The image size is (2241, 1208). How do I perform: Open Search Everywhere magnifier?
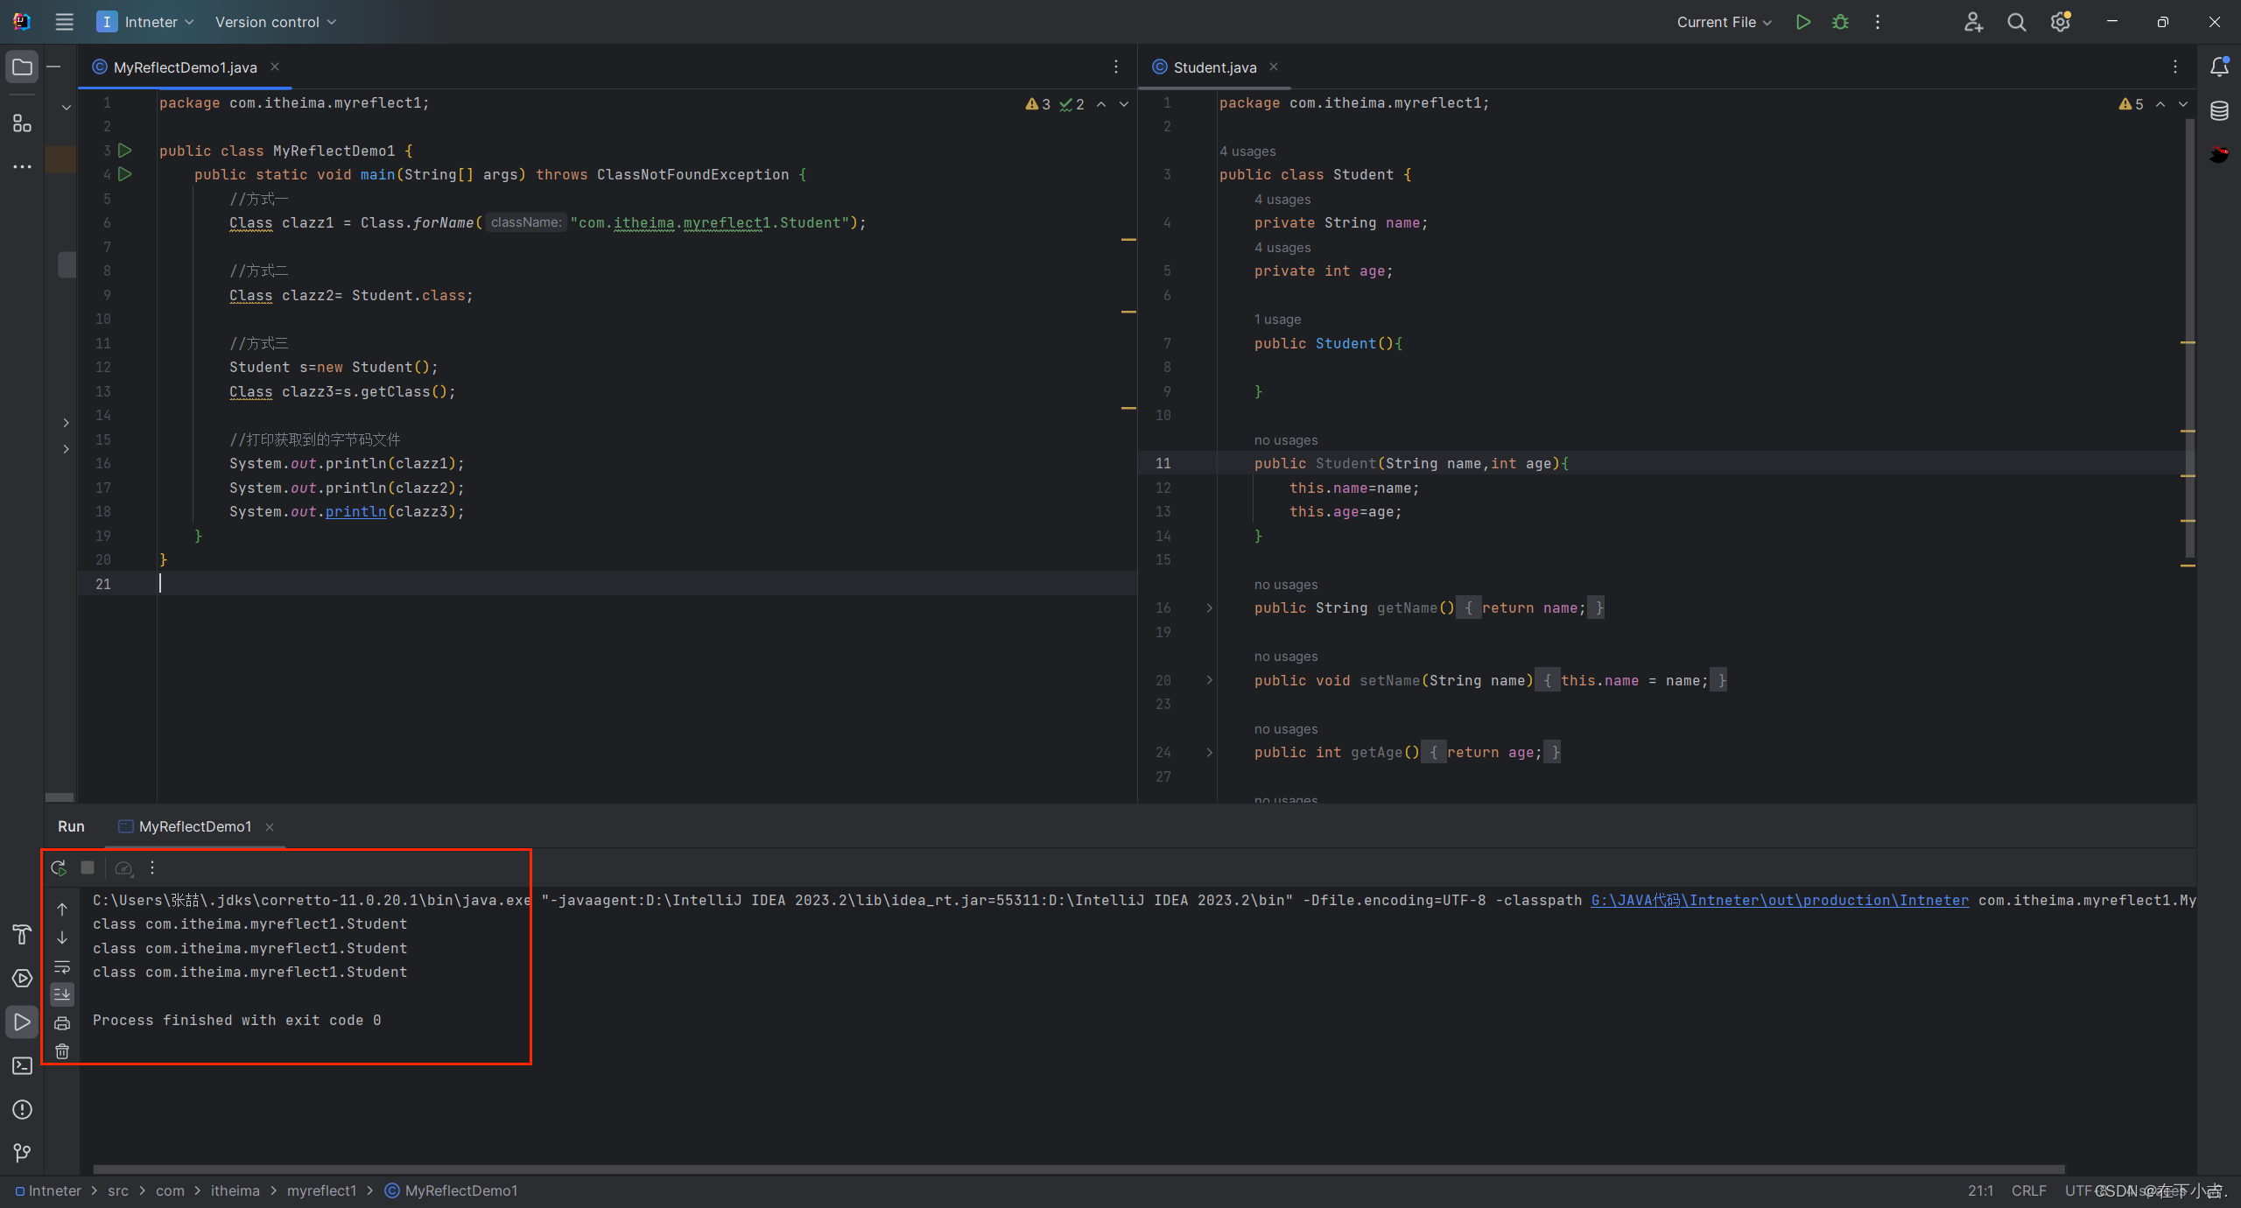pos(2016,22)
